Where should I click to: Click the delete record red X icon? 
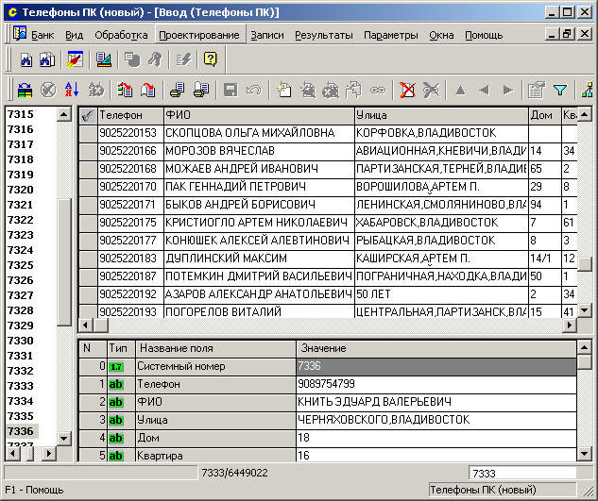coord(407,91)
